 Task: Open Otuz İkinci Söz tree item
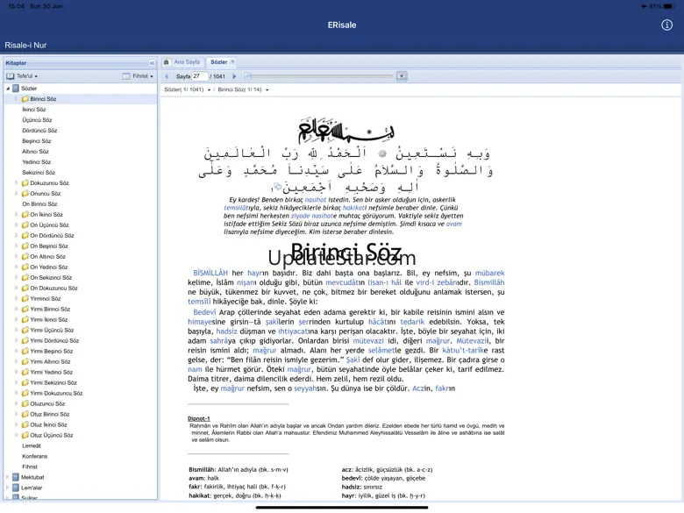tap(48, 424)
